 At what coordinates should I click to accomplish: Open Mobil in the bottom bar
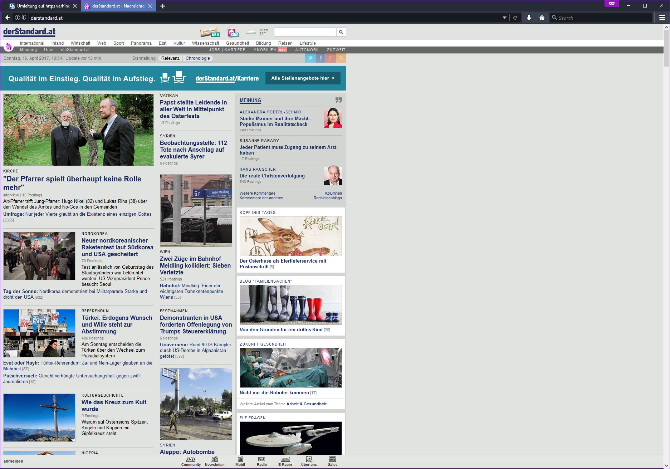coord(240,461)
